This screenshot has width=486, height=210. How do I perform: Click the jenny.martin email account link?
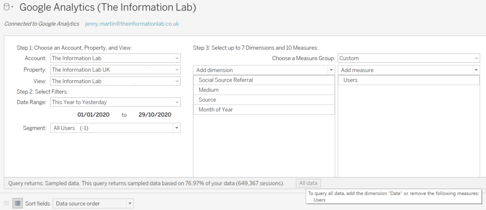point(132,24)
